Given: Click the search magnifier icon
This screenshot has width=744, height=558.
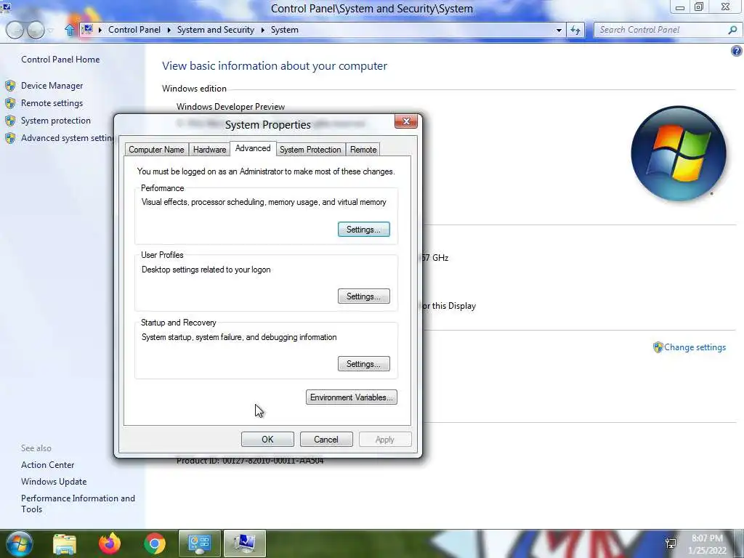Looking at the screenshot, I should click(732, 30).
